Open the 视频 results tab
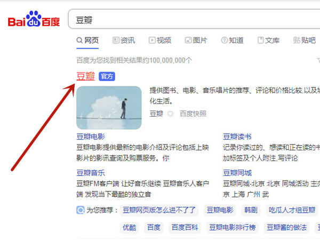 pos(160,41)
